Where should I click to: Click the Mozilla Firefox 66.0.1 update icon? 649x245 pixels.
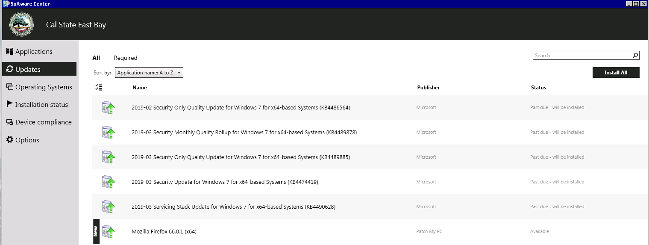[x=109, y=232]
